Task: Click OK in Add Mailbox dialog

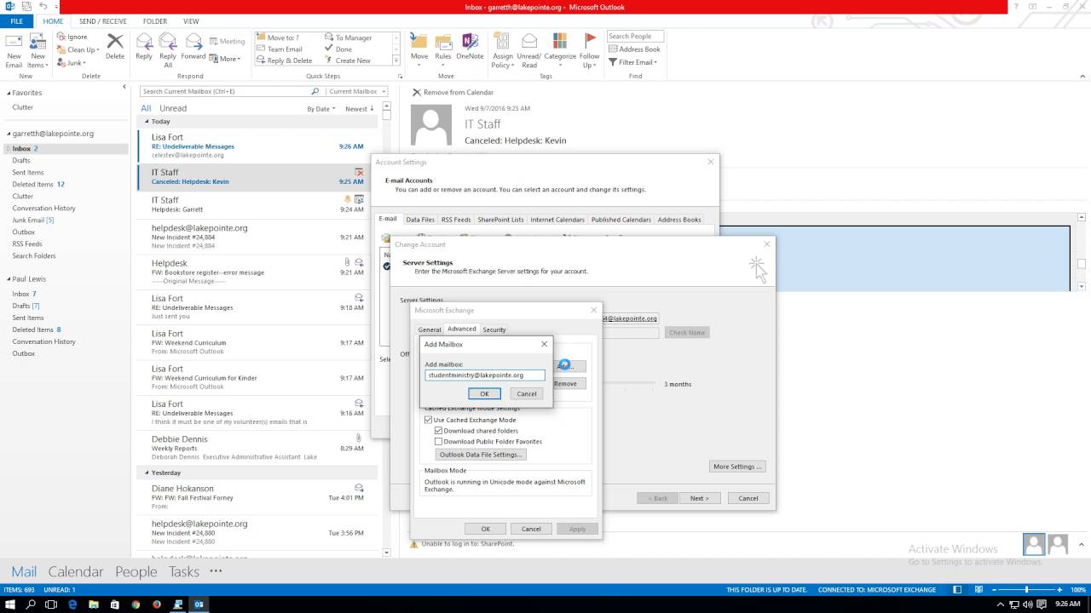Action: click(x=484, y=393)
